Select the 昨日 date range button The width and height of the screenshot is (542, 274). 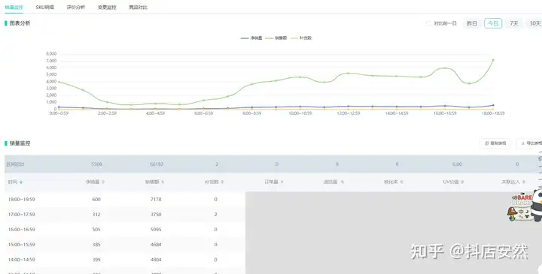coord(472,23)
